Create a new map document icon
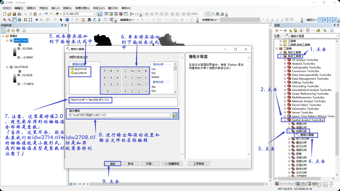Viewport: 340px width, 191px height. tap(5, 14)
